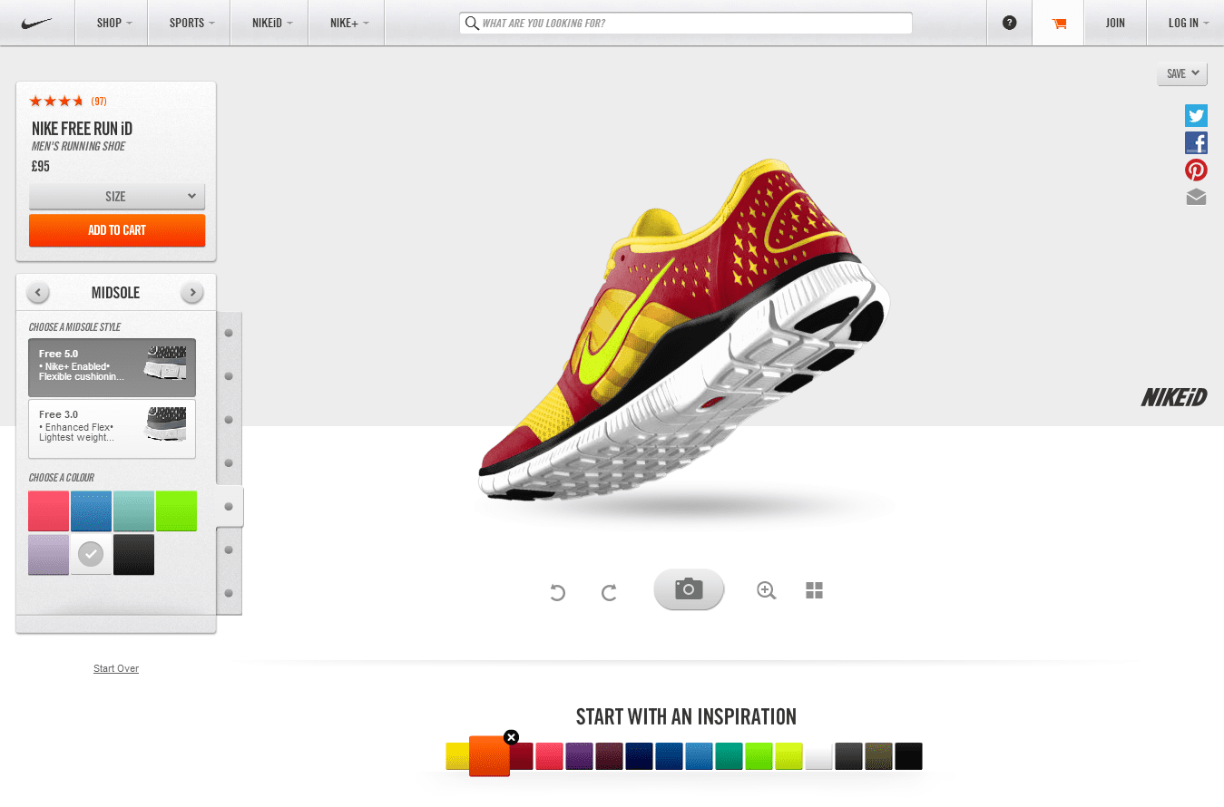The width and height of the screenshot is (1224, 807).
Task: Click the Add to Cart button
Action: 117,230
